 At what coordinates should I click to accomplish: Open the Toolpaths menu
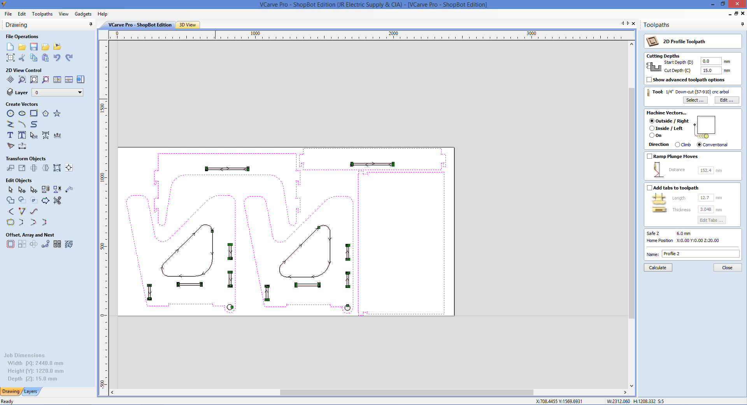pos(42,14)
